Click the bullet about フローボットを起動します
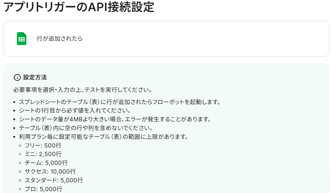This screenshot has height=193, width=331. click(x=120, y=102)
